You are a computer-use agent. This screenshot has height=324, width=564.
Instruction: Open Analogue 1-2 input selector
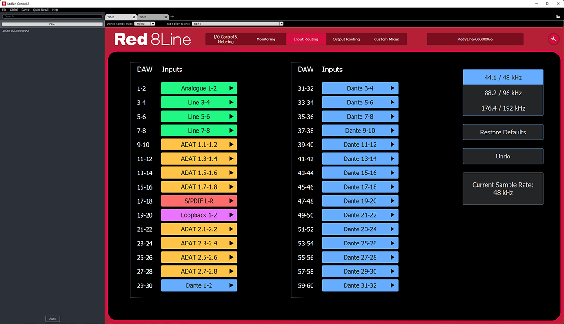click(x=199, y=88)
